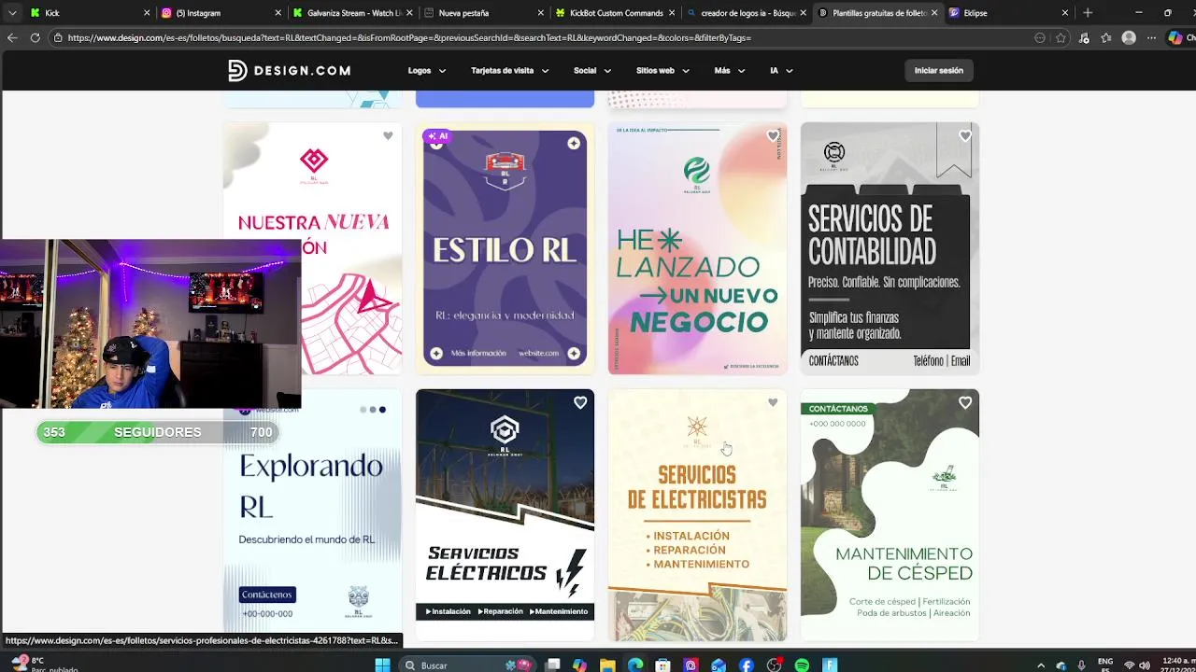Screen dimensions: 1196x672
Task: Switch to the KickBot Custom Commands tab
Action: [617, 13]
